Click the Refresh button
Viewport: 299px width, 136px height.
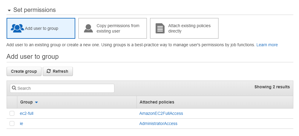point(58,71)
